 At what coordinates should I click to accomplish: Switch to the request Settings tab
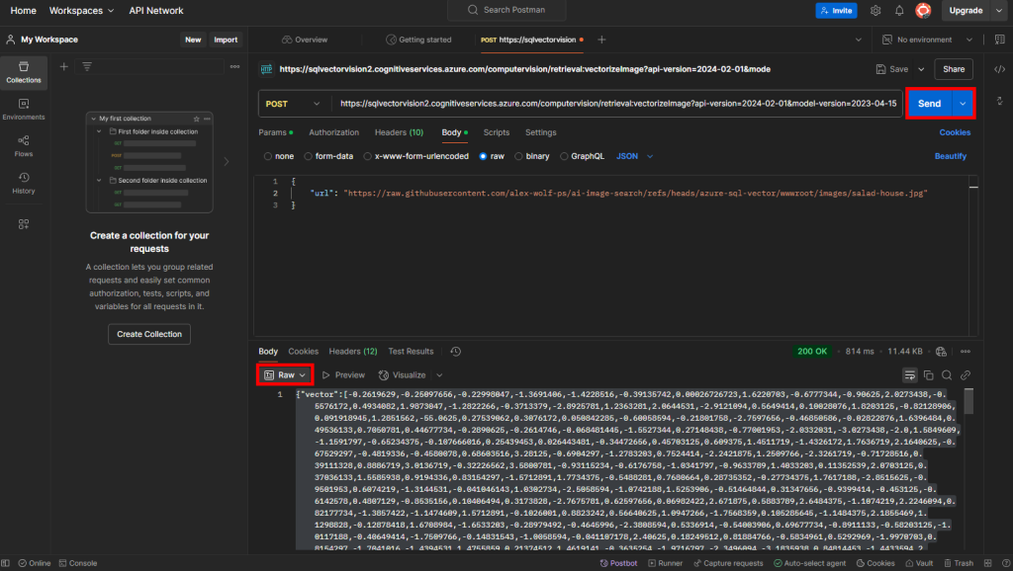click(540, 132)
